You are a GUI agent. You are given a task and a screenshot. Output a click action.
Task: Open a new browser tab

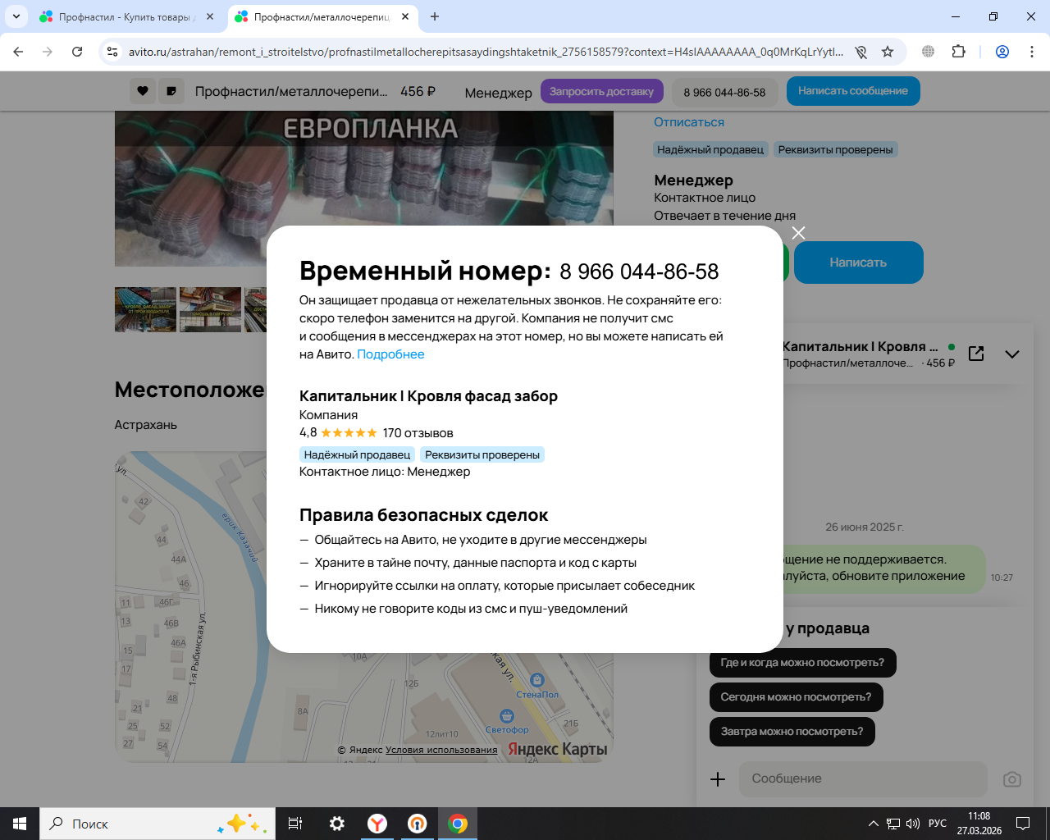coord(435,16)
